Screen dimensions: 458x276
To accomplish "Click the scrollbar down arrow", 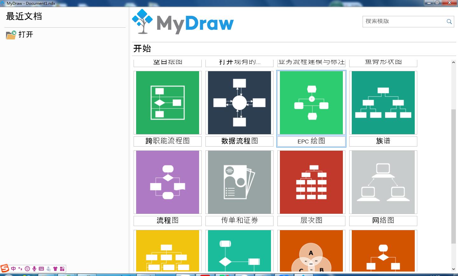I will click(x=454, y=269).
